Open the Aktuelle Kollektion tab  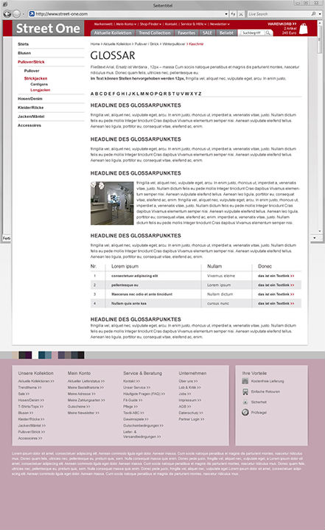[113, 32]
